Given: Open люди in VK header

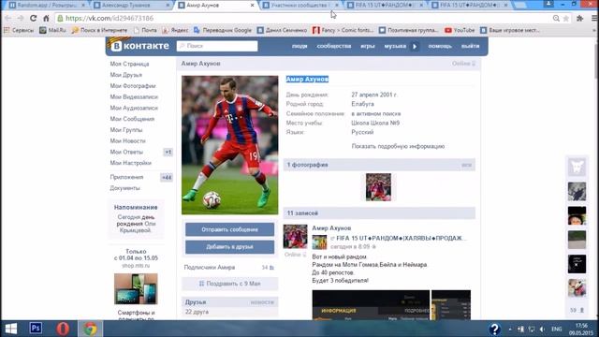Looking at the screenshot, I should pos(299,46).
